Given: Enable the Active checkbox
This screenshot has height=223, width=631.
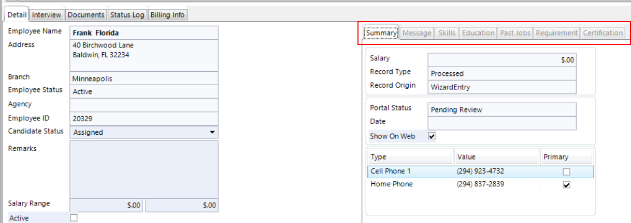Looking at the screenshot, I should [74, 218].
